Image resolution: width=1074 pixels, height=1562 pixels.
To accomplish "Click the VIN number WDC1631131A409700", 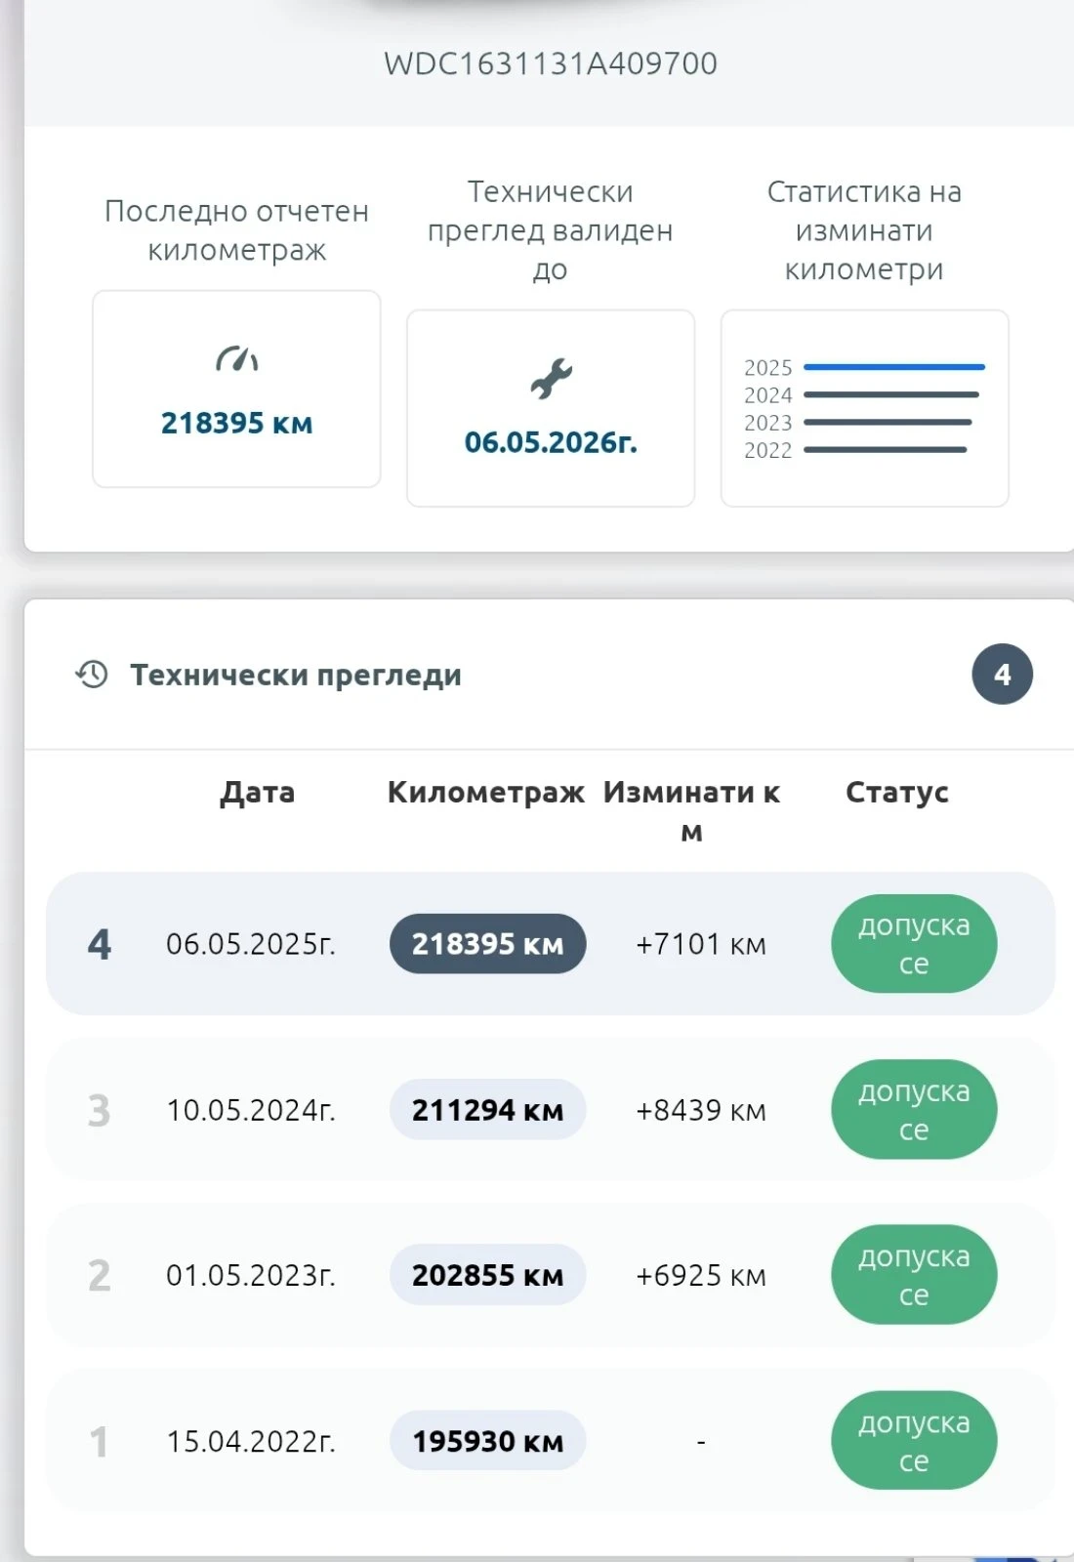I will pos(551,63).
